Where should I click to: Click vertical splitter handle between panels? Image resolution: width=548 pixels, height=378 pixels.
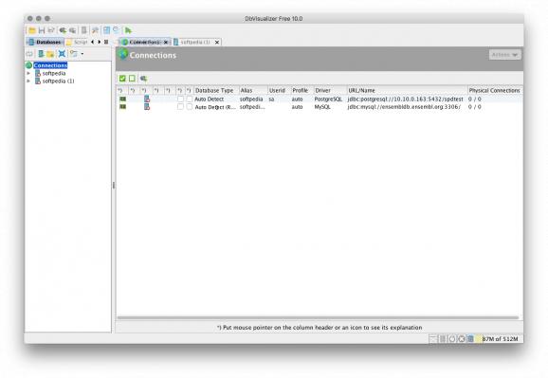pos(114,185)
